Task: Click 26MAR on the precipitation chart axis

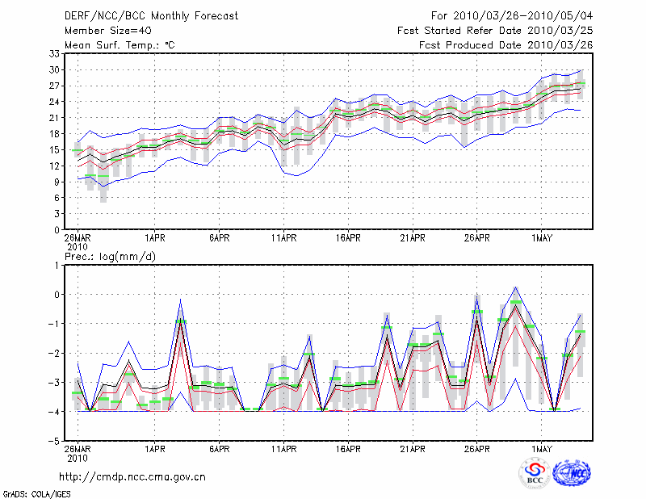Action: pos(78,449)
